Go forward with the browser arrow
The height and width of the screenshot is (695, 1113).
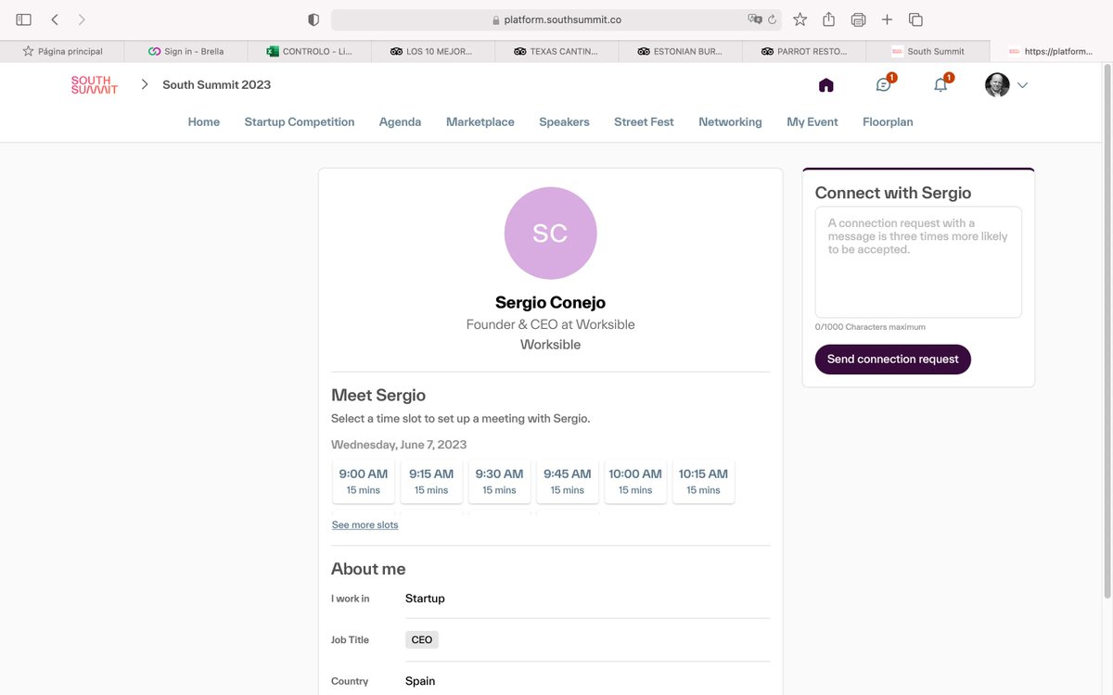pos(82,19)
